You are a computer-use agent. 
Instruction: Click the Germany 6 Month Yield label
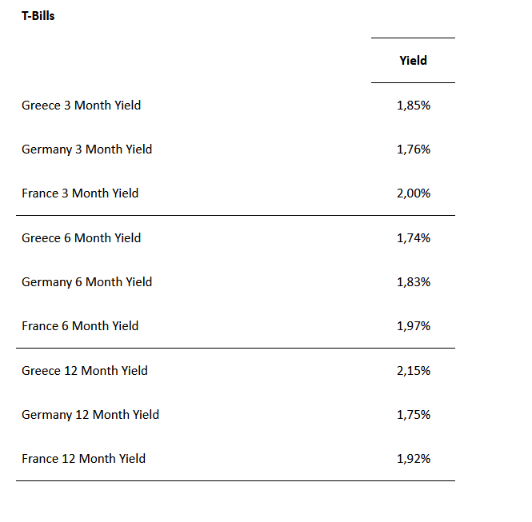86,282
